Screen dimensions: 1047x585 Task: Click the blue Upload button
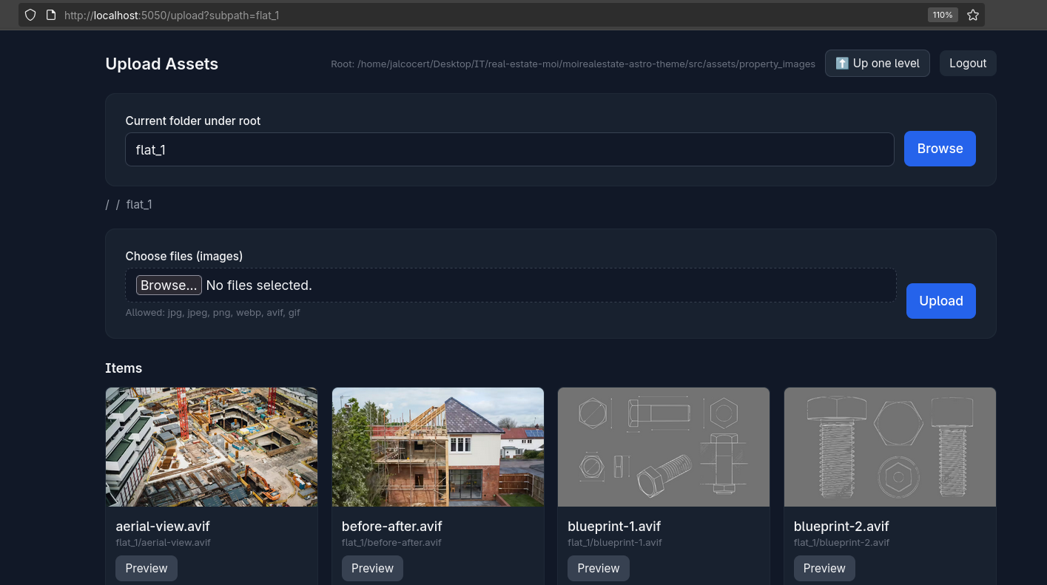[941, 301]
